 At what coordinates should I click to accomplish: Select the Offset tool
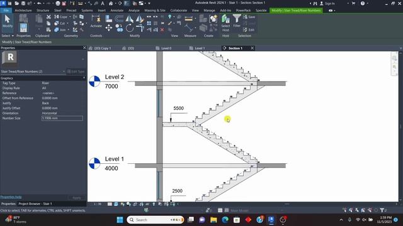click(x=119, y=18)
